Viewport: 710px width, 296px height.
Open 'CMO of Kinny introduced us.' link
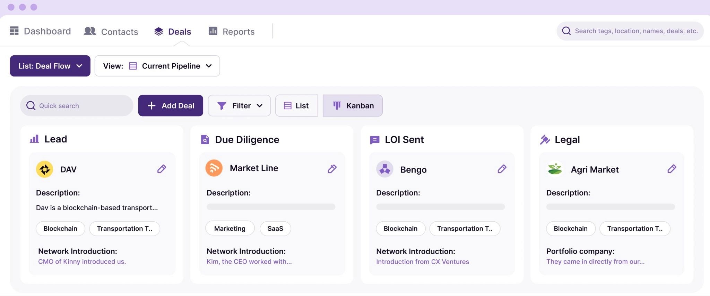point(82,262)
